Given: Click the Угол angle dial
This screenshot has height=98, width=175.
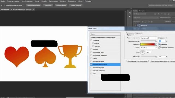Looking at the screenshot, I should click(x=142, y=52).
